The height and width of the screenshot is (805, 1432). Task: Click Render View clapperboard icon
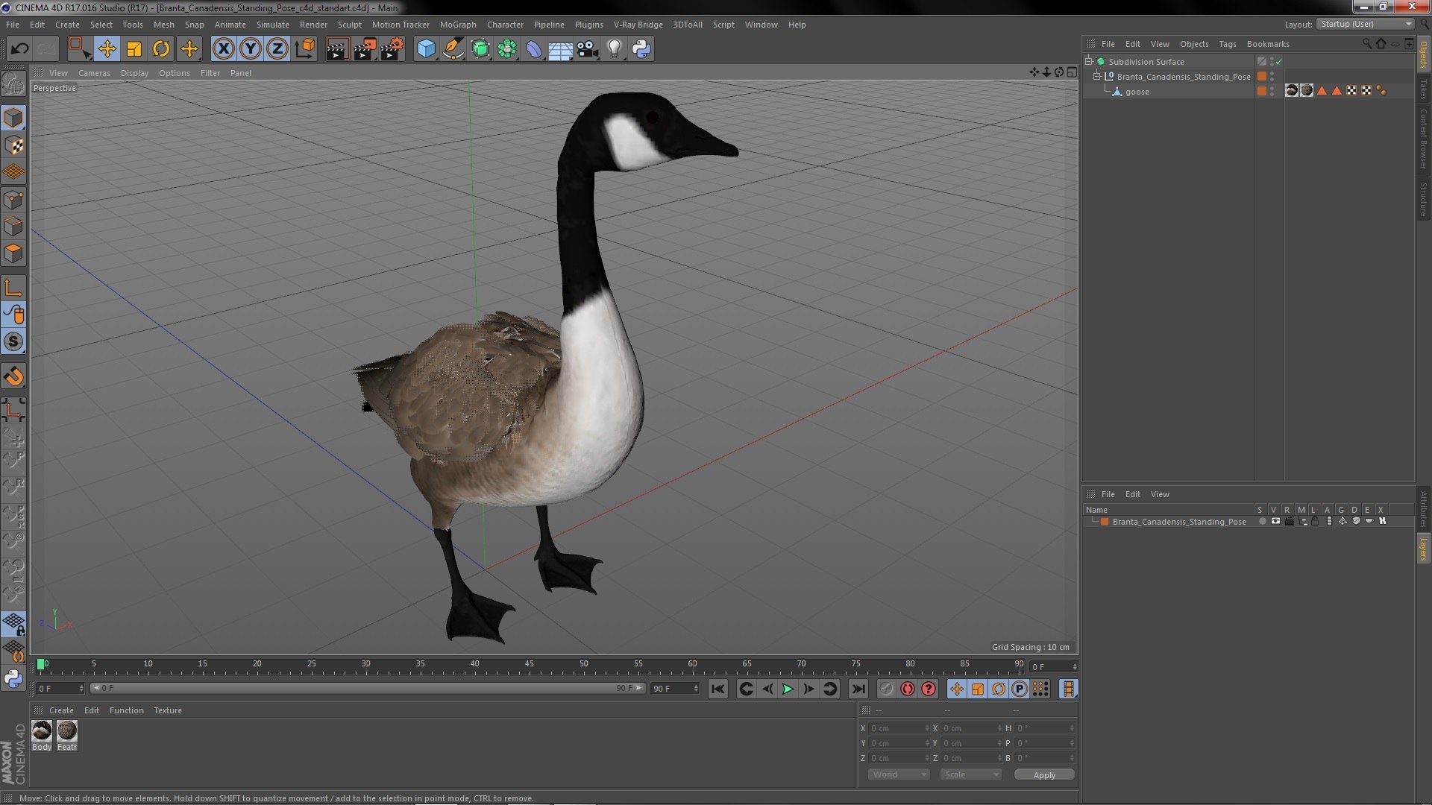coord(337,49)
